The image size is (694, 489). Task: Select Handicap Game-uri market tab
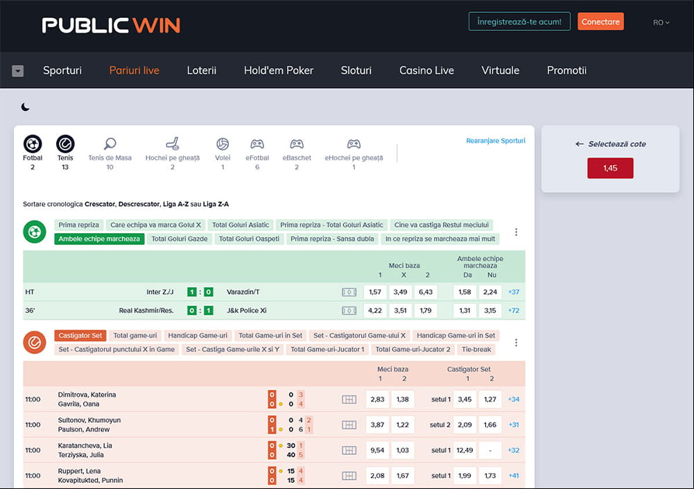[x=198, y=336]
